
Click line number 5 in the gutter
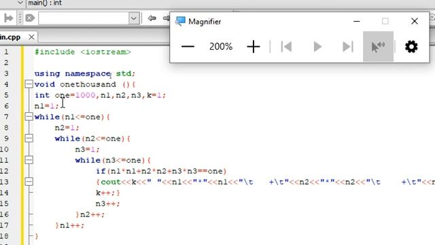[x=6, y=95]
